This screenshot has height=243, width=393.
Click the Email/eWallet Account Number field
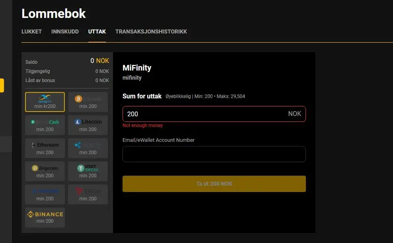point(214,154)
